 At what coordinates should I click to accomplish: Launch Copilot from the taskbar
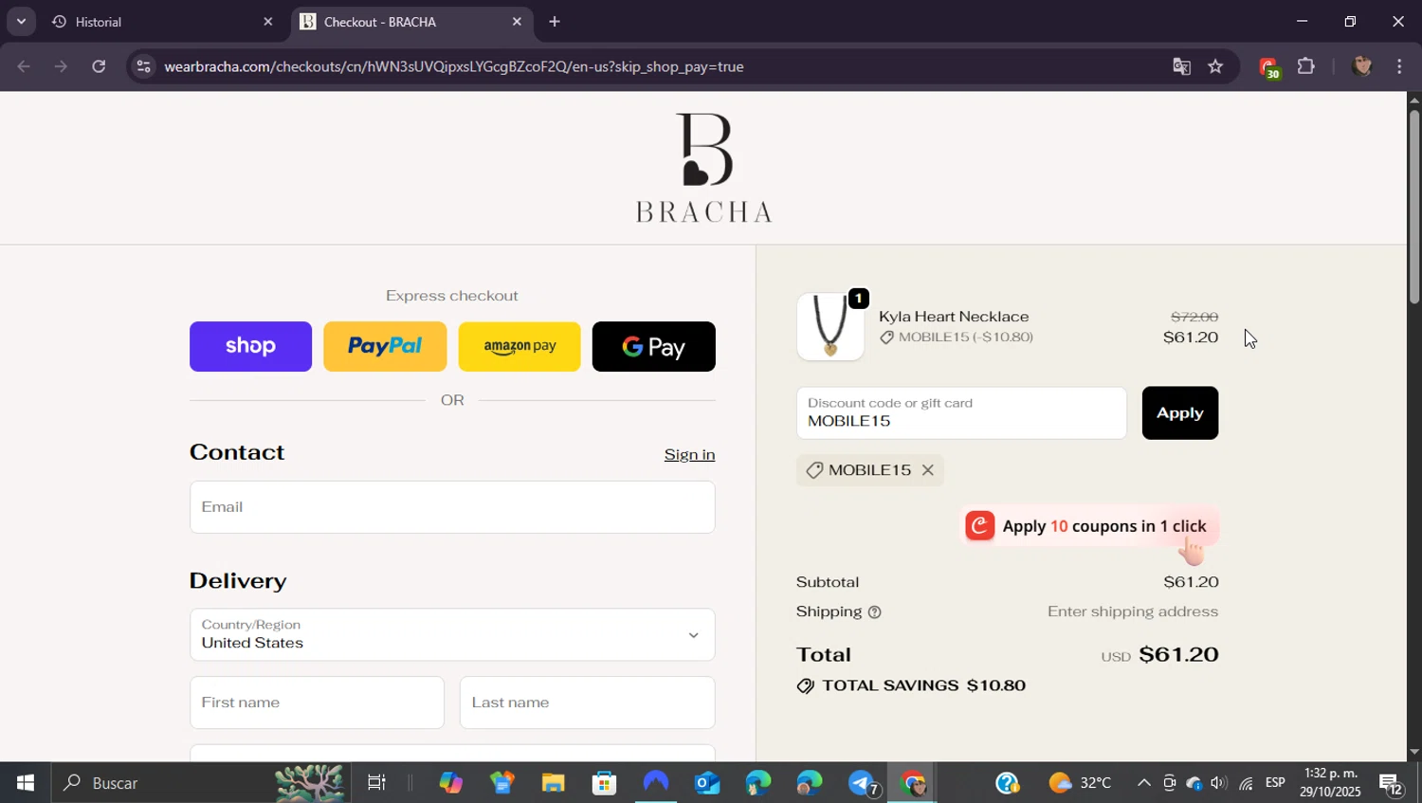tap(450, 783)
